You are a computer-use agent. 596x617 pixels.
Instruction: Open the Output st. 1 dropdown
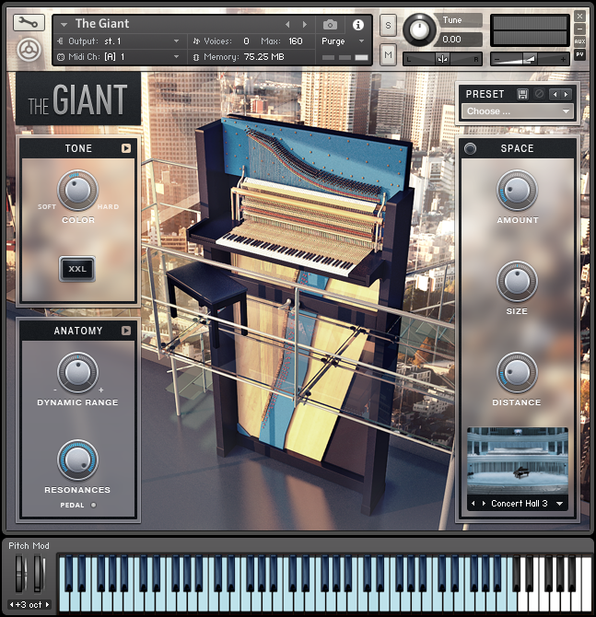pos(176,41)
